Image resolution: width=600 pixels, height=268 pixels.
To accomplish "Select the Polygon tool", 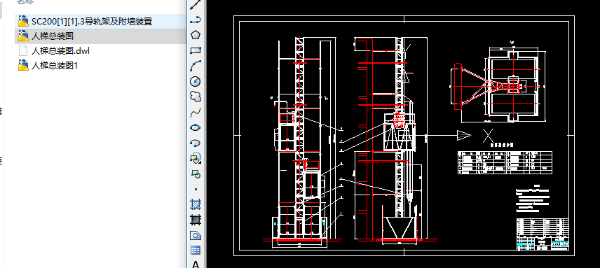I will pos(196,35).
